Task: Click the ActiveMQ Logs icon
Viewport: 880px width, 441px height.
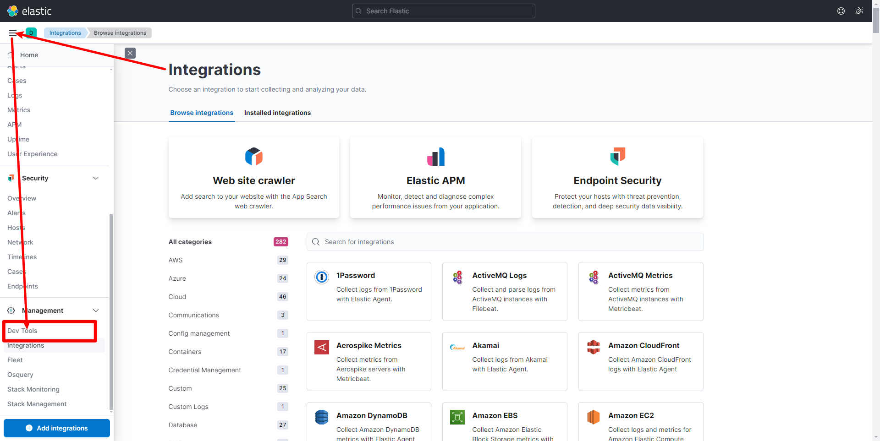Action: coord(457,277)
